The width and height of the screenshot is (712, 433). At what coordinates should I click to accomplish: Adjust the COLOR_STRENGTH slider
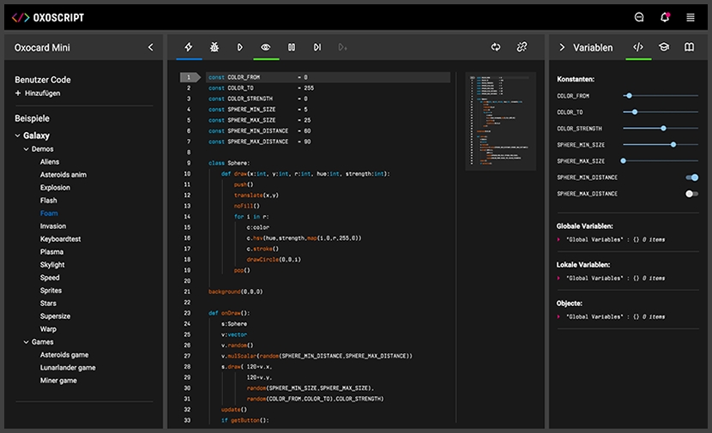(663, 128)
